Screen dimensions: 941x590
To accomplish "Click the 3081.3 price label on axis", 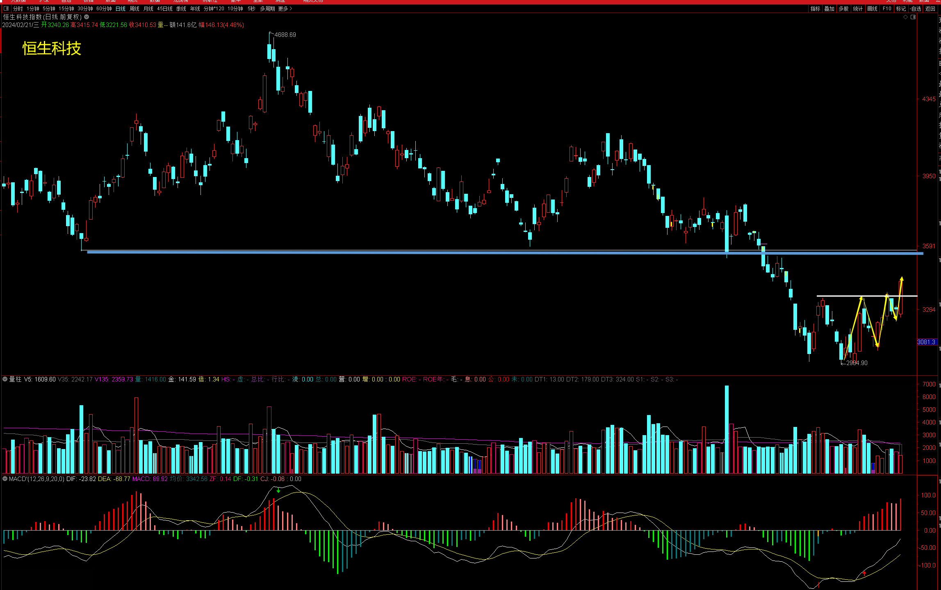I will click(x=927, y=342).
